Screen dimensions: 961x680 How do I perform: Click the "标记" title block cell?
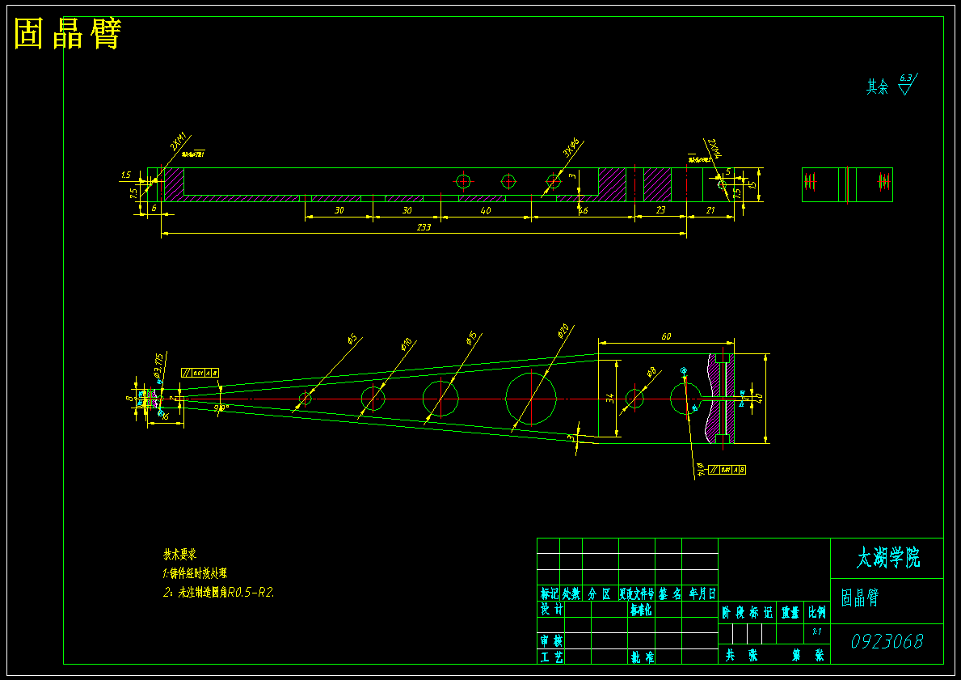pyautogui.click(x=549, y=593)
